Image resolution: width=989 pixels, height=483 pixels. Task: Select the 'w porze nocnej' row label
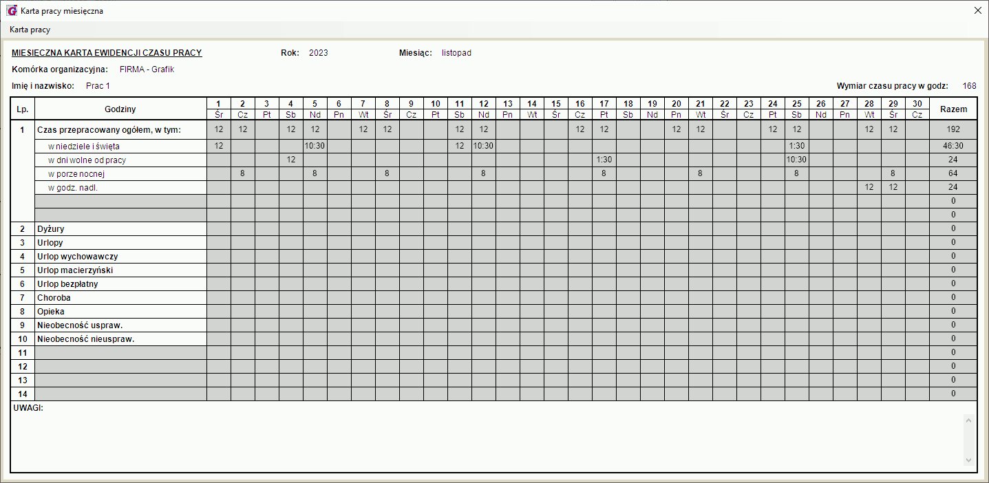(x=76, y=174)
